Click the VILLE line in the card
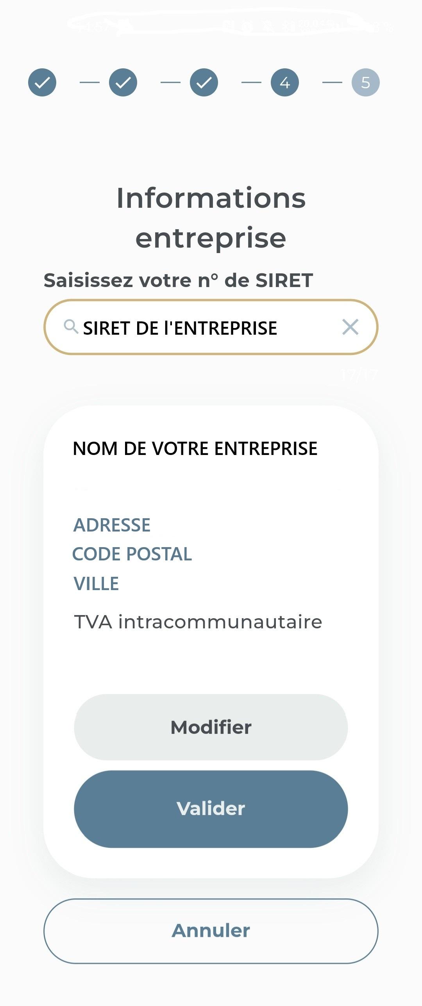This screenshot has height=1006, width=422. tap(96, 584)
